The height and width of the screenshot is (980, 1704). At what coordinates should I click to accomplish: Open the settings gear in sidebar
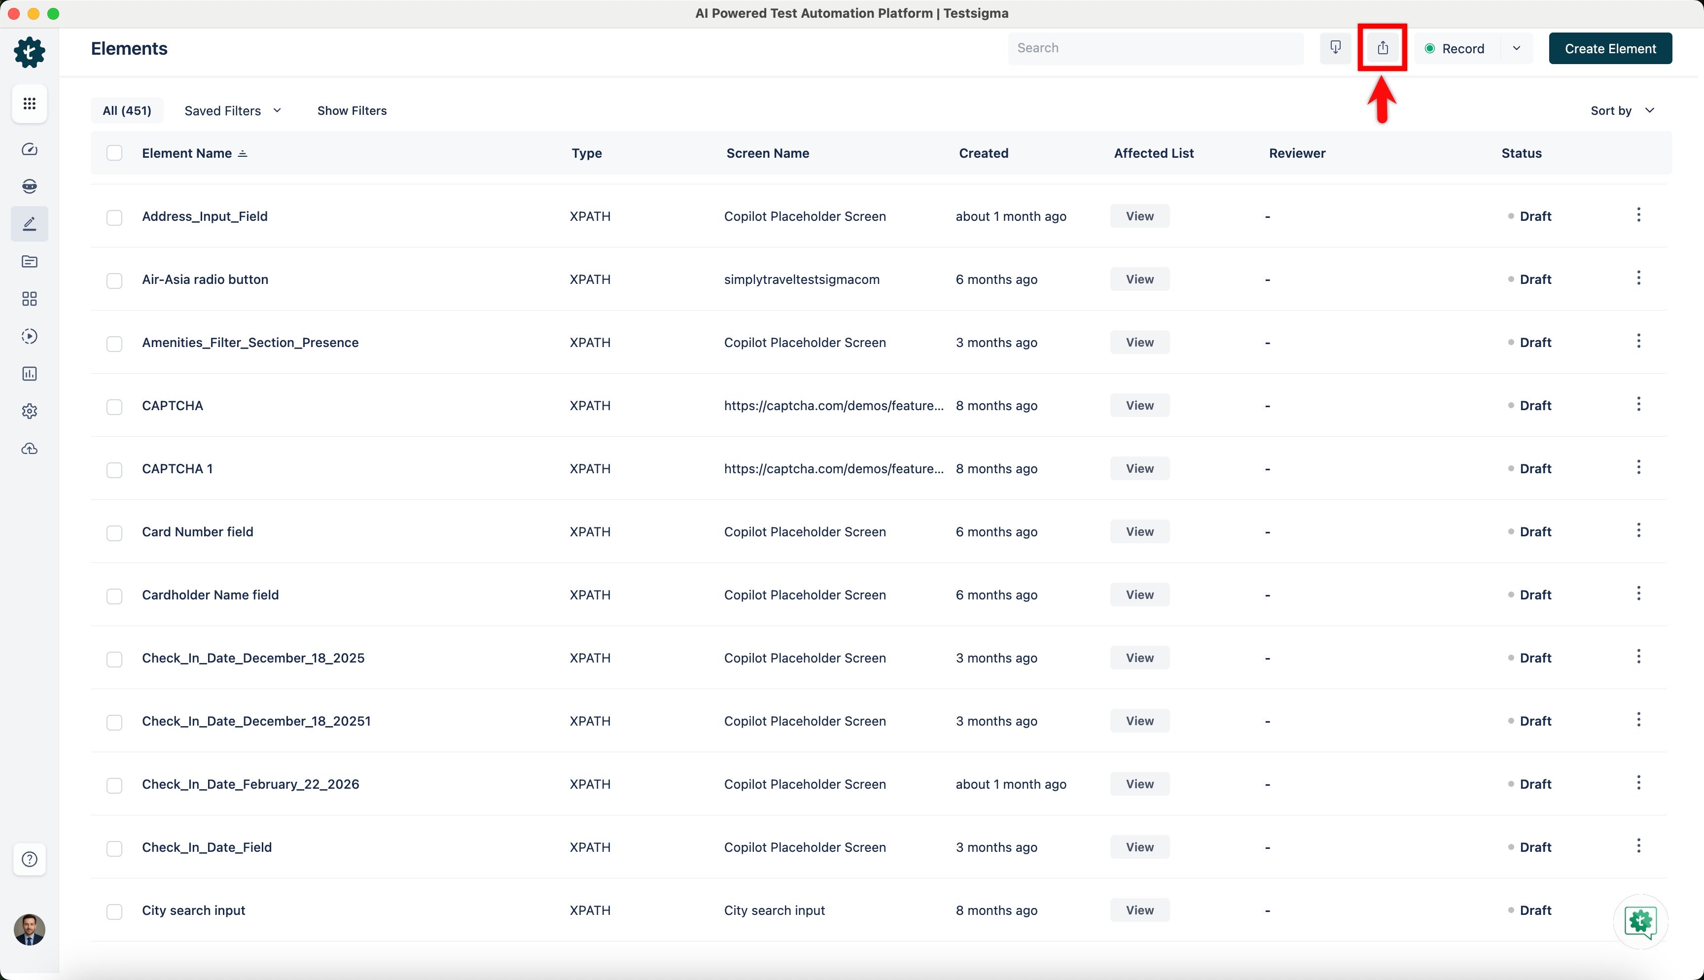[29, 411]
